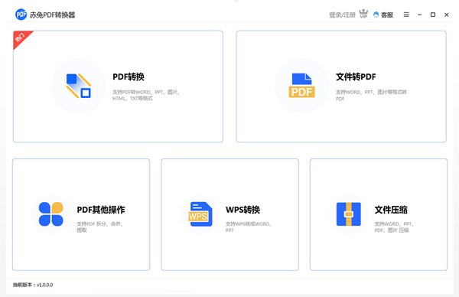Open the VIP crown icon
Screen dimensions: 459x297
tap(363, 14)
